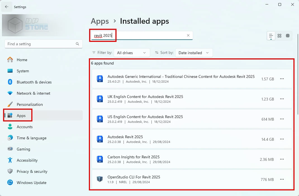Click the Gaming controller icon
Viewport: 299px width, 196px height.
click(x=10, y=149)
